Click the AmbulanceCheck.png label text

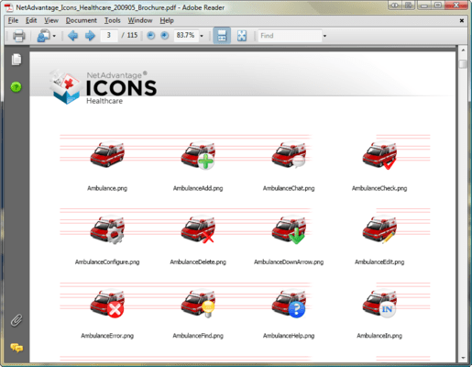click(379, 188)
